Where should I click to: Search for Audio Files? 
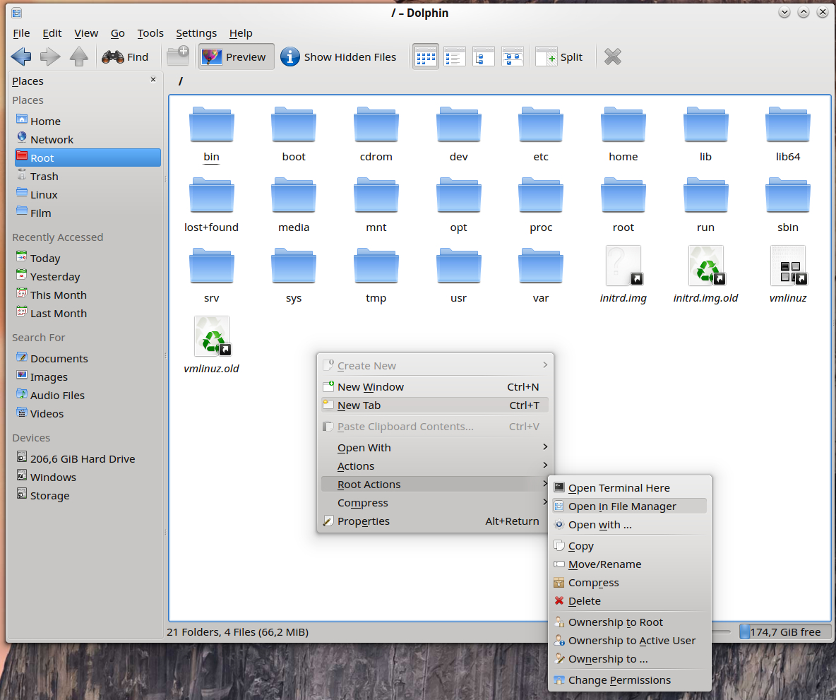pos(88,396)
